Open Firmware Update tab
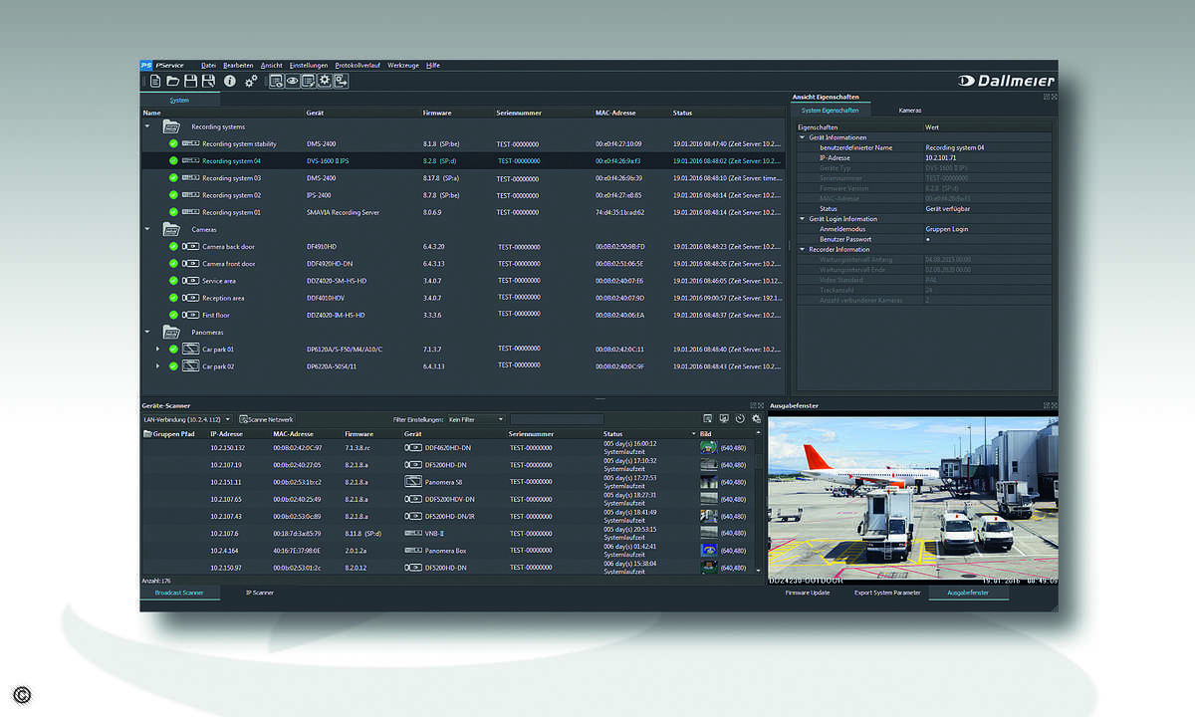 tap(808, 593)
